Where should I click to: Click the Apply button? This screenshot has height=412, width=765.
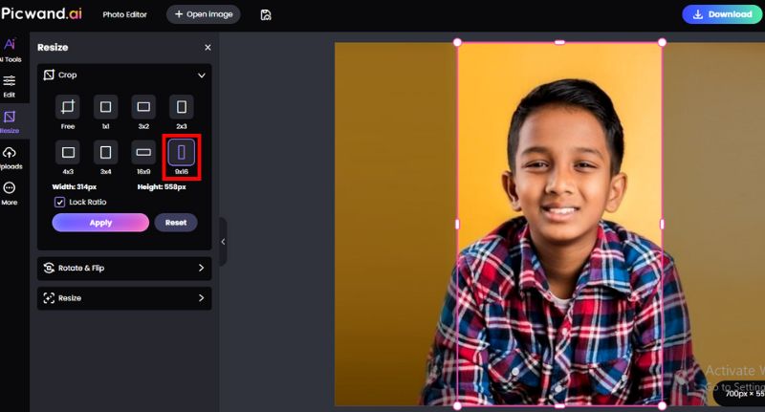click(x=100, y=223)
